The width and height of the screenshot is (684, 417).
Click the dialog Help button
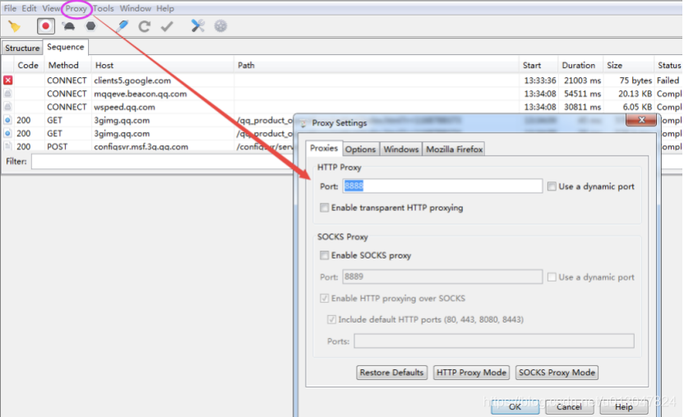(x=624, y=407)
